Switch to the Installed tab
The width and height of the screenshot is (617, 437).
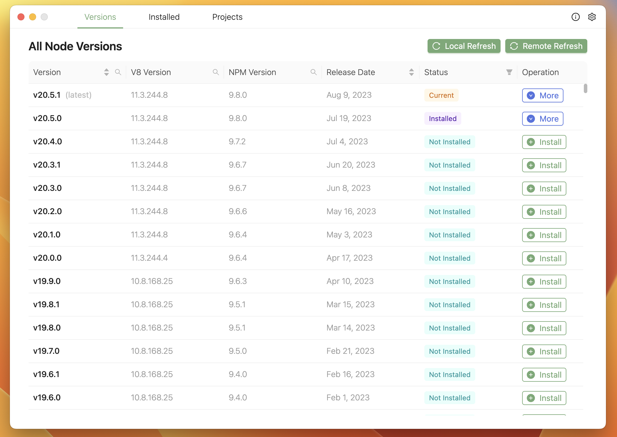pos(164,17)
